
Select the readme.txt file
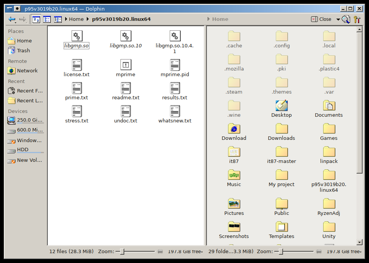click(126, 91)
